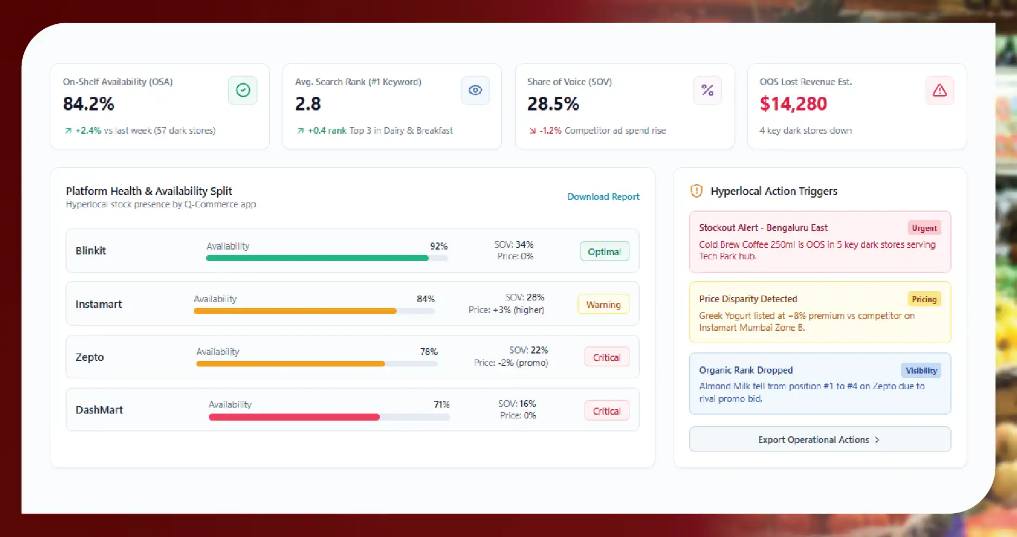Click the red down arrow next to -1.2%
Image resolution: width=1017 pixels, height=537 pixels.
click(x=533, y=130)
